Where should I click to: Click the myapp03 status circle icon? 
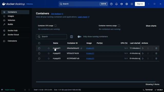click(49, 59)
